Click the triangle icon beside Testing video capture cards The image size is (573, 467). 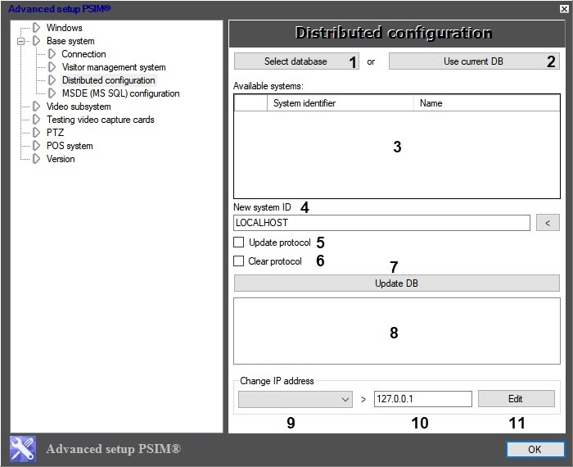(x=36, y=120)
